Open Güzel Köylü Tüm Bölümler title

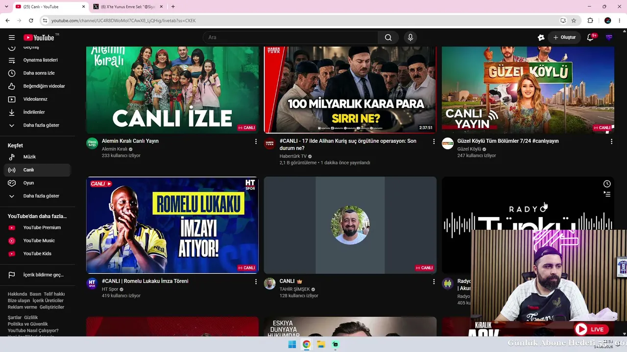point(508,141)
